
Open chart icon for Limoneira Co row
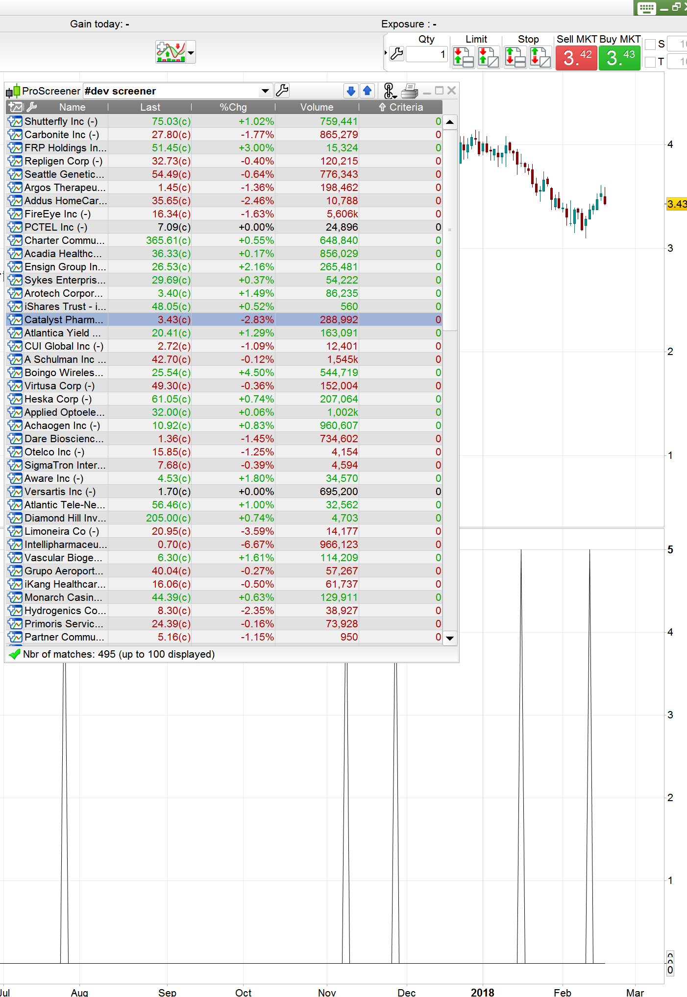point(16,531)
